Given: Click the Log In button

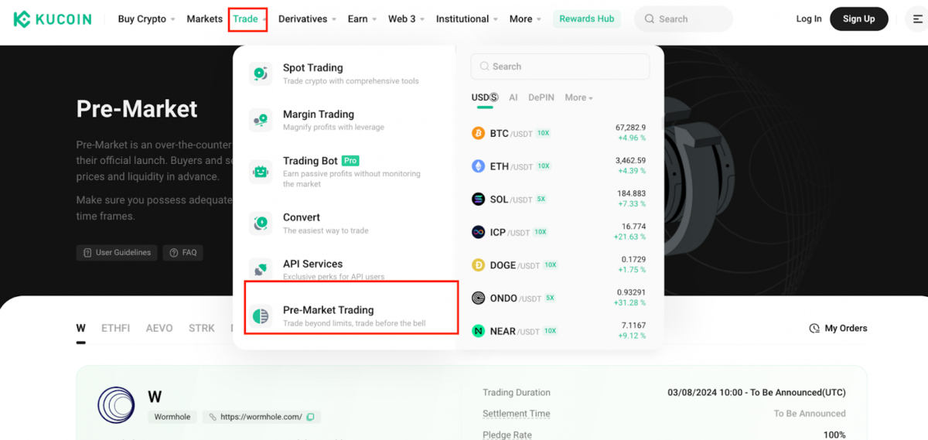Looking at the screenshot, I should click(x=809, y=19).
